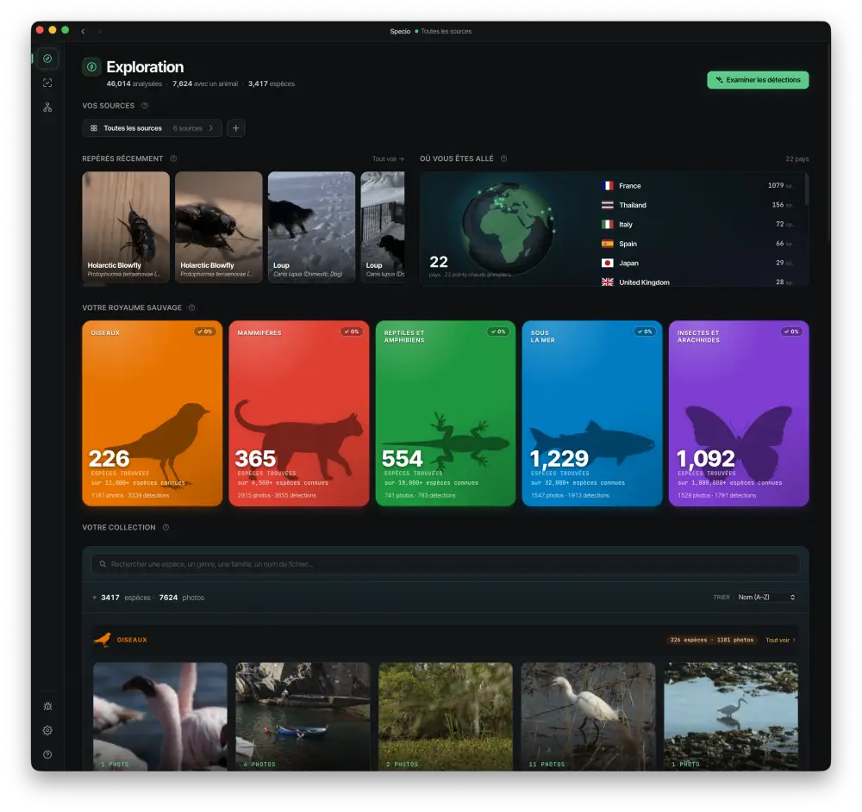Open the taxonomy tree sidebar icon
The image size is (862, 812).
pyautogui.click(x=47, y=108)
